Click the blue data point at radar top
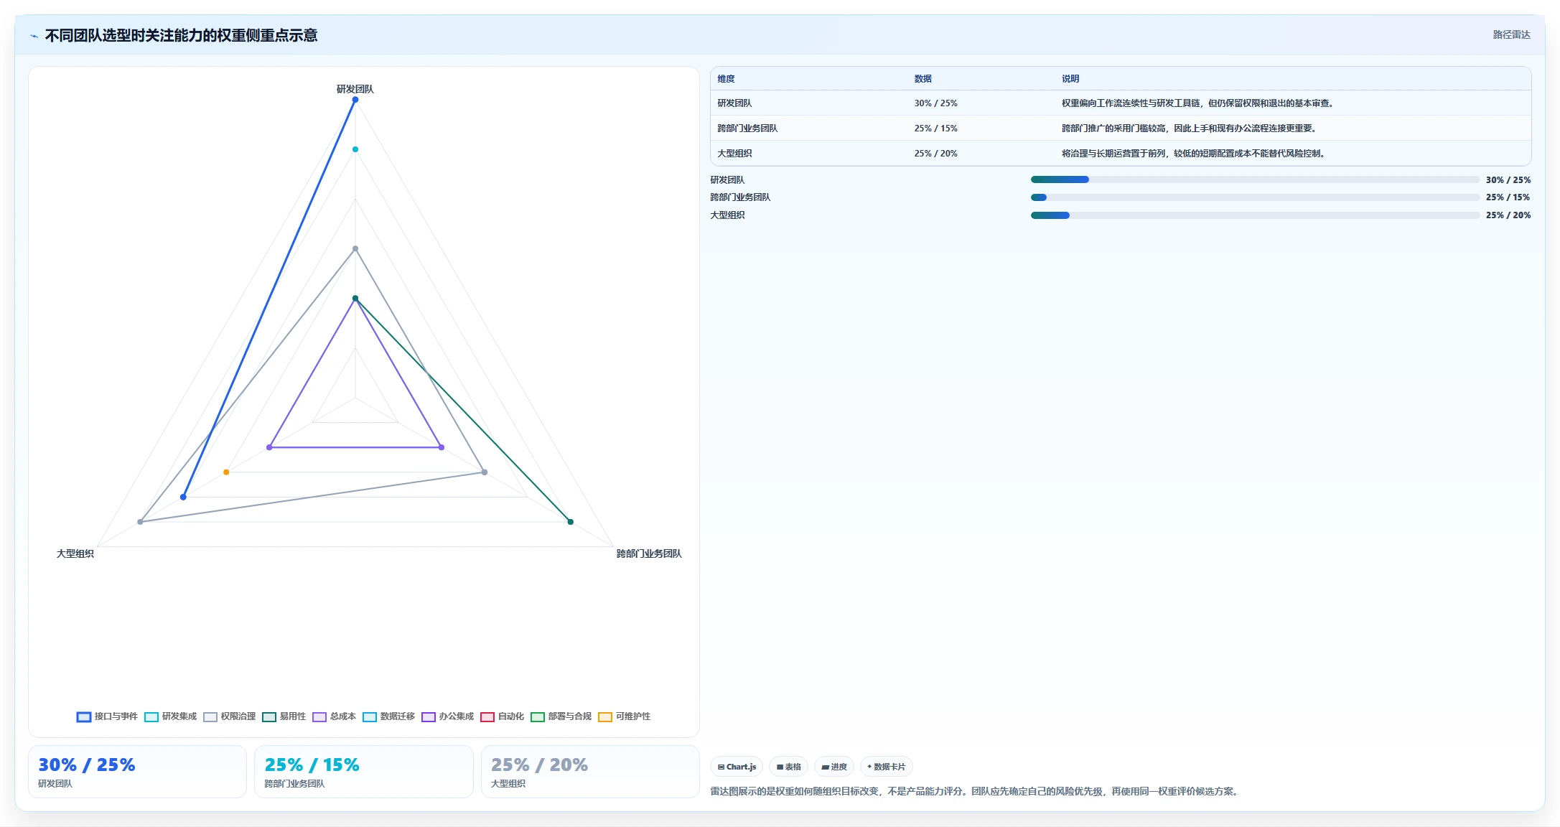This screenshot has height=827, width=1560. (355, 100)
